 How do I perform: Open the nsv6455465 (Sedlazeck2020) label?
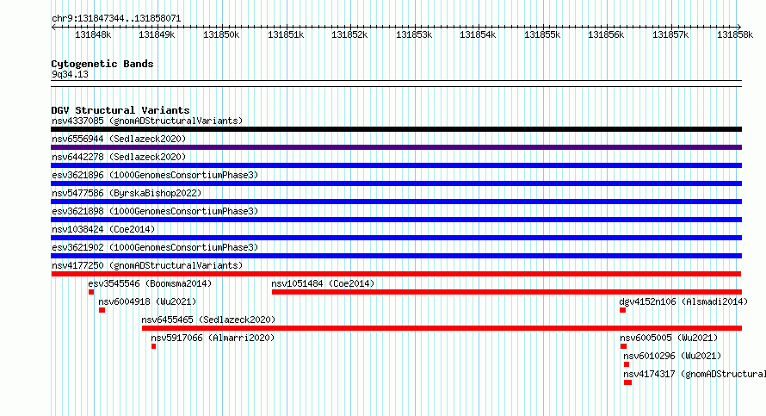click(x=208, y=320)
